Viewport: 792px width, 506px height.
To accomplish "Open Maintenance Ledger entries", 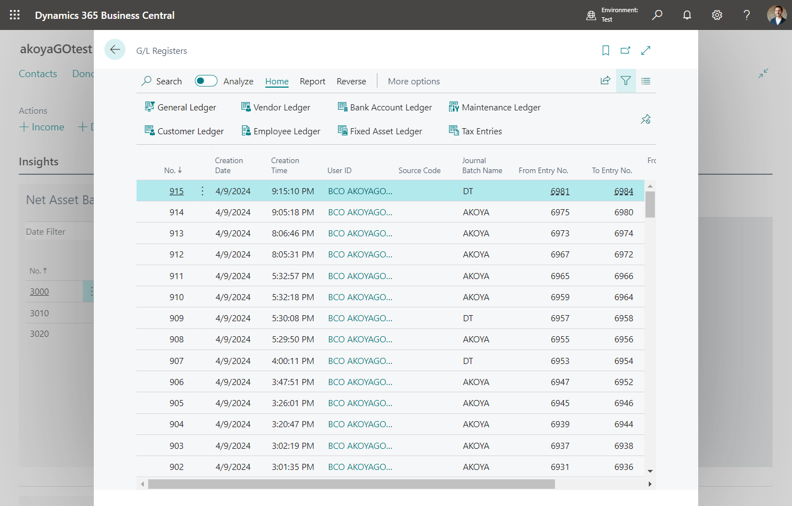I will pyautogui.click(x=495, y=107).
